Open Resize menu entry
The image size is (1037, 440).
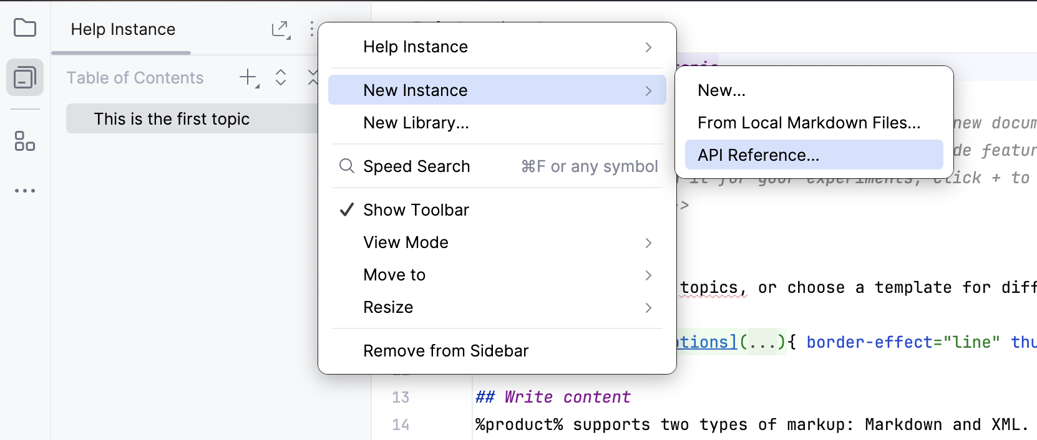pyautogui.click(x=497, y=307)
